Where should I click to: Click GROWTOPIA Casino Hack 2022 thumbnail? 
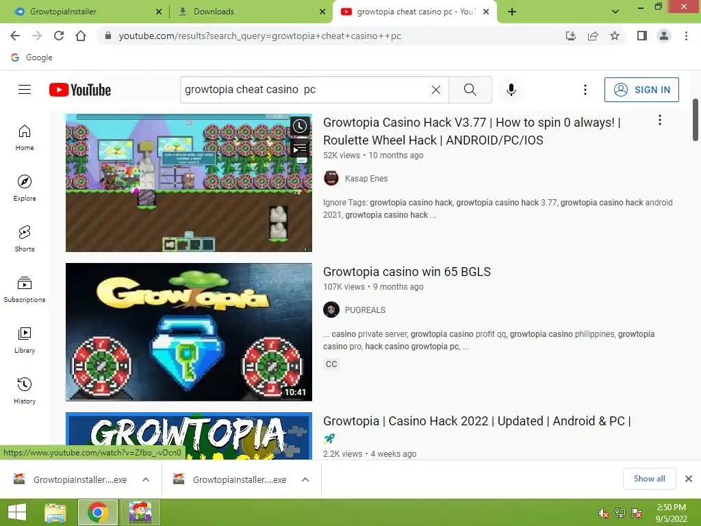tap(189, 436)
